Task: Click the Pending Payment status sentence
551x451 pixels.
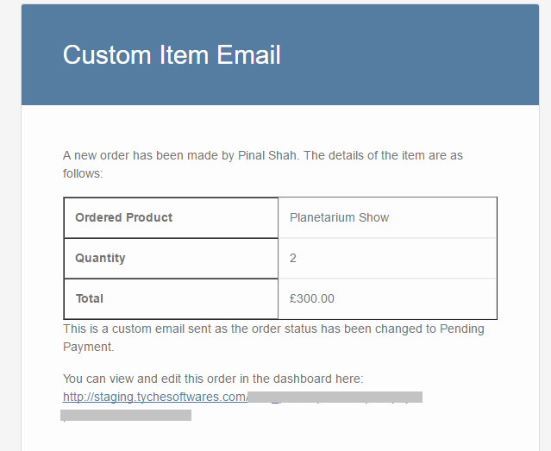Action: (273, 337)
